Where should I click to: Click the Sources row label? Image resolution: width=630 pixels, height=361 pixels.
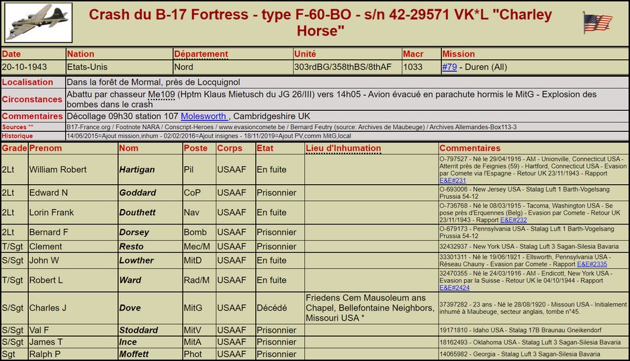click(14, 126)
